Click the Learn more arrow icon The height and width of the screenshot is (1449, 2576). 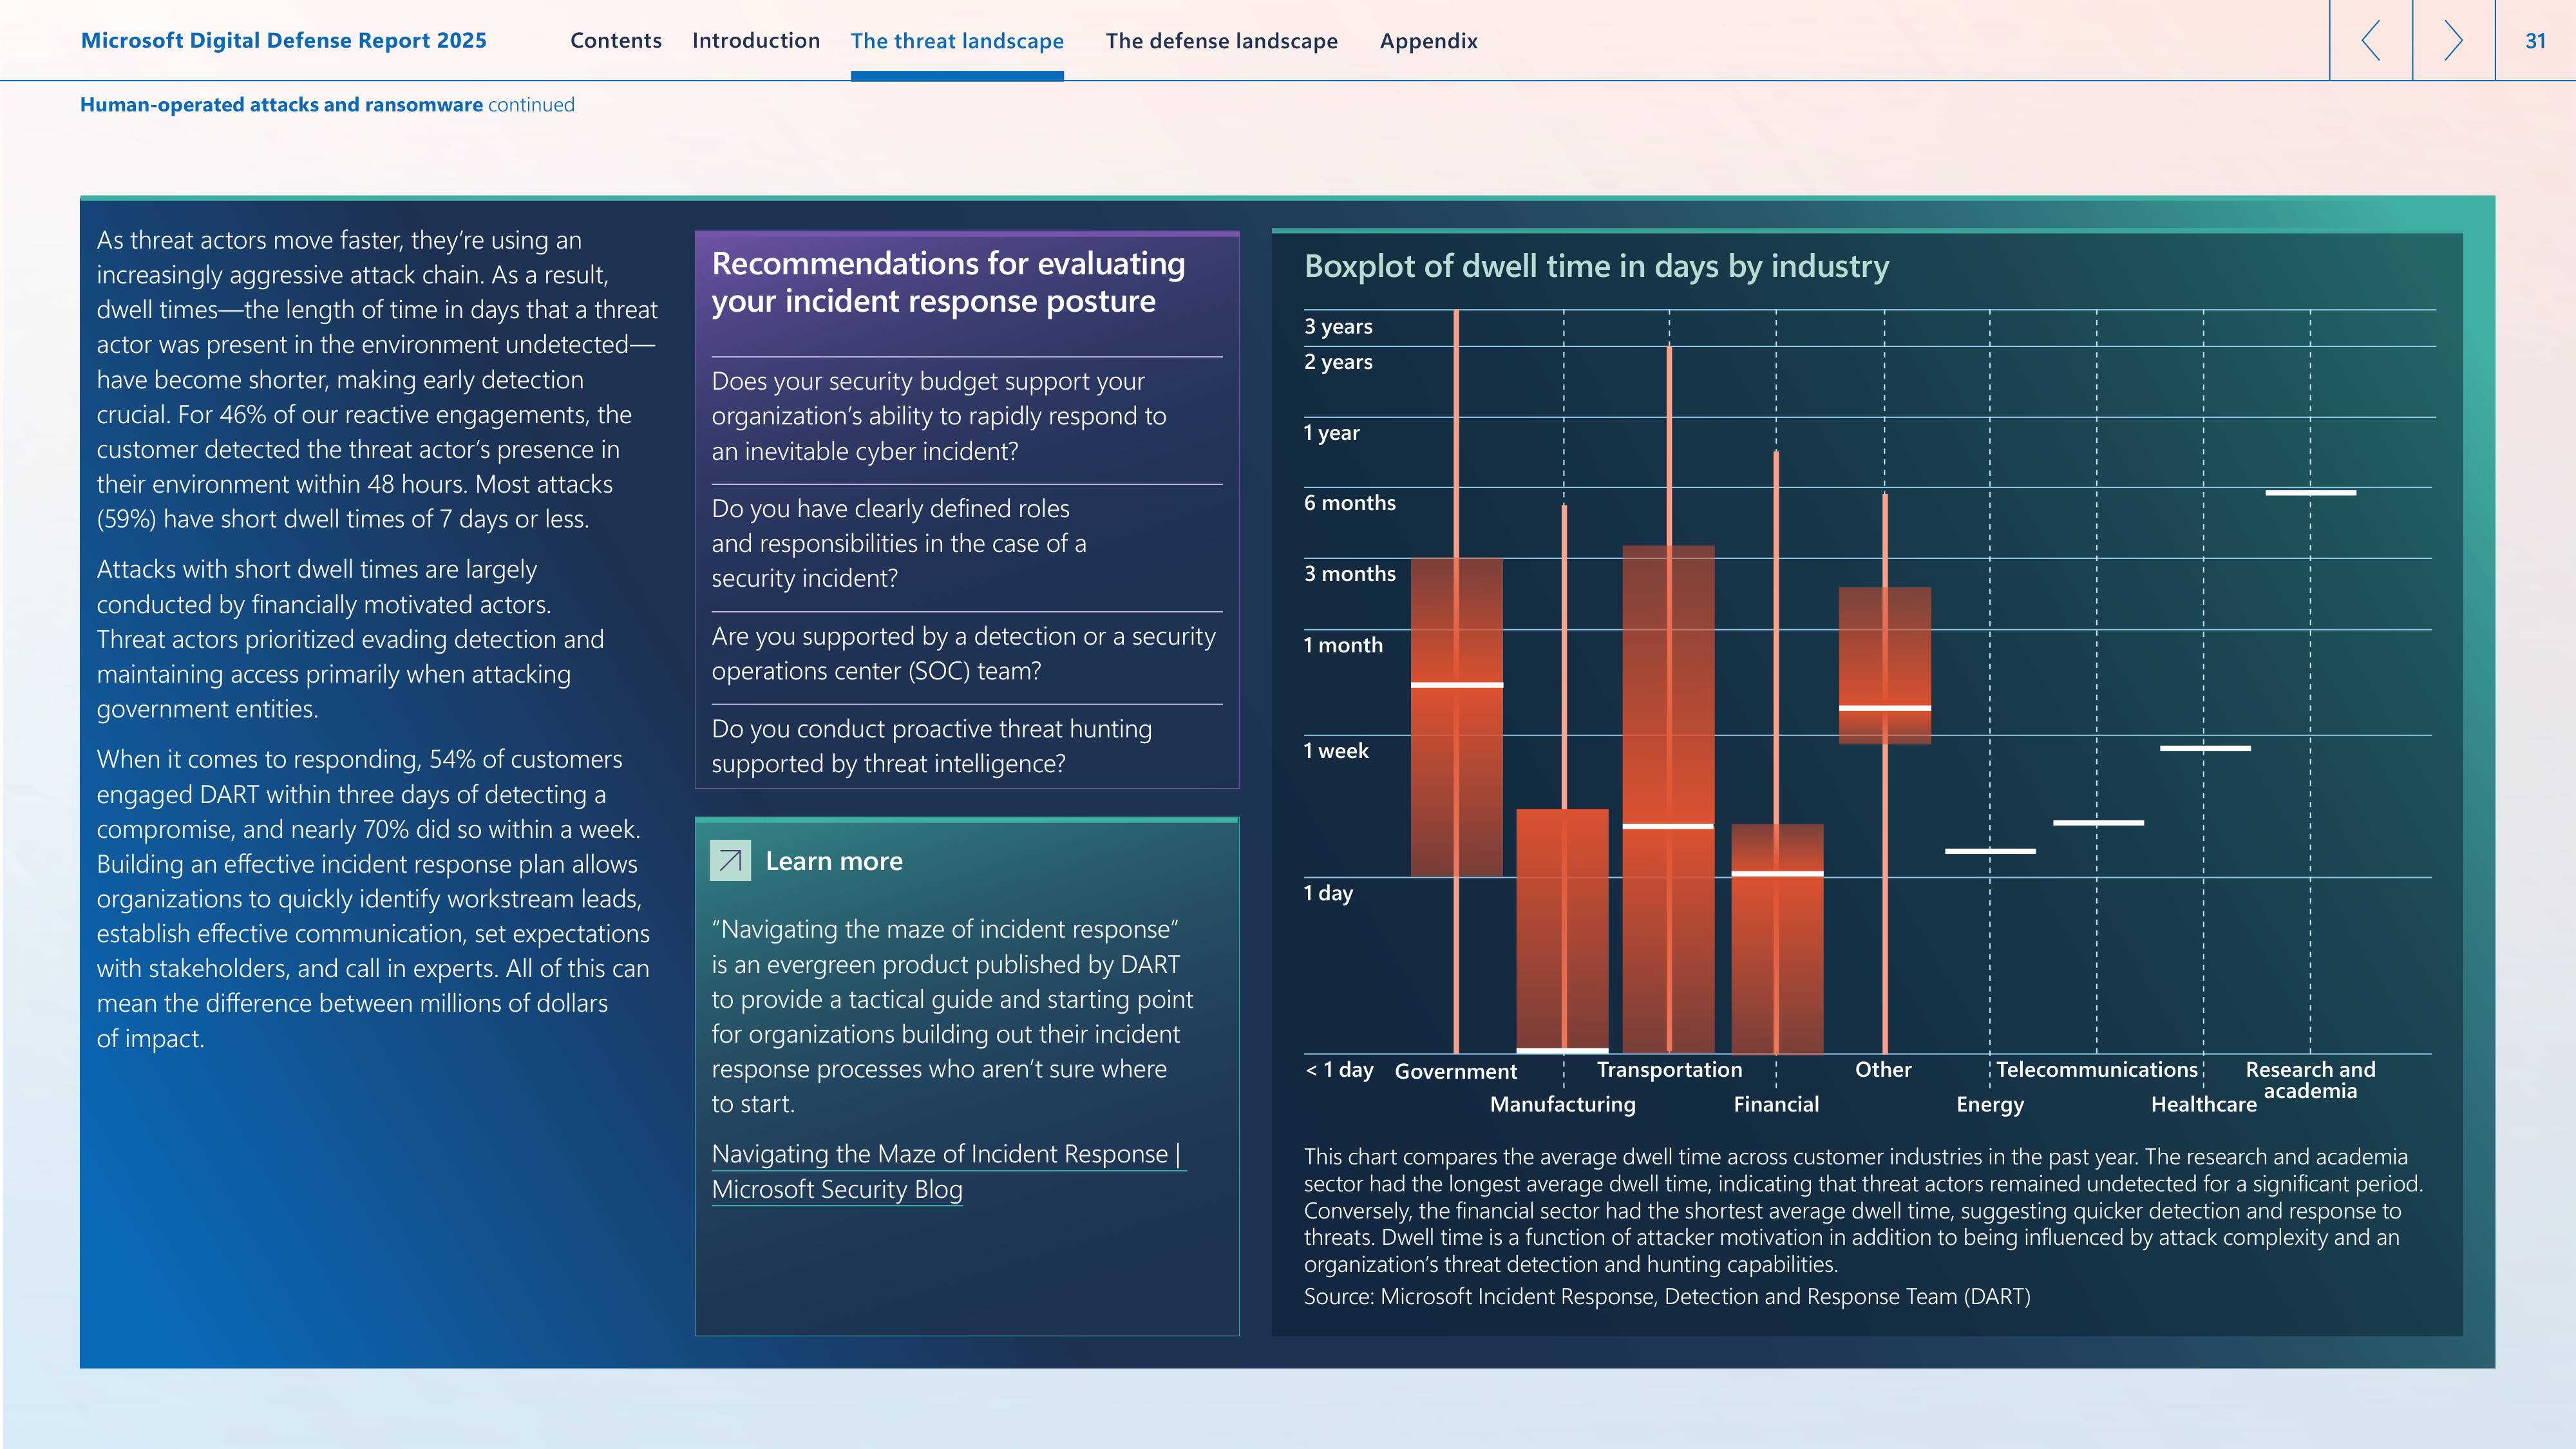click(730, 860)
